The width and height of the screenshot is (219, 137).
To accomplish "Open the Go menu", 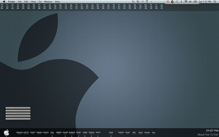I will click(40, 1).
